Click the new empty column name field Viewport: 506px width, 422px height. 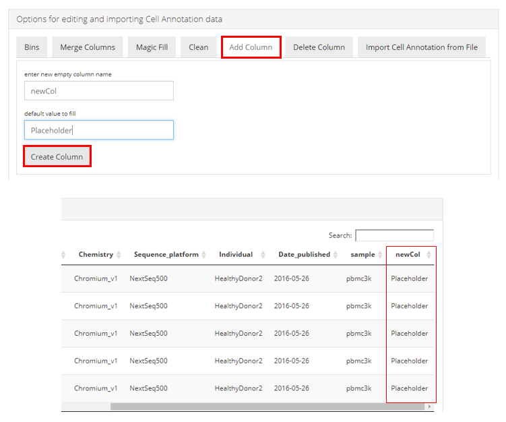[99, 91]
